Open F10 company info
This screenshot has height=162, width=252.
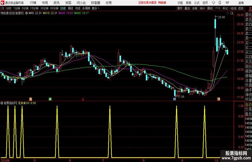click(x=218, y=8)
